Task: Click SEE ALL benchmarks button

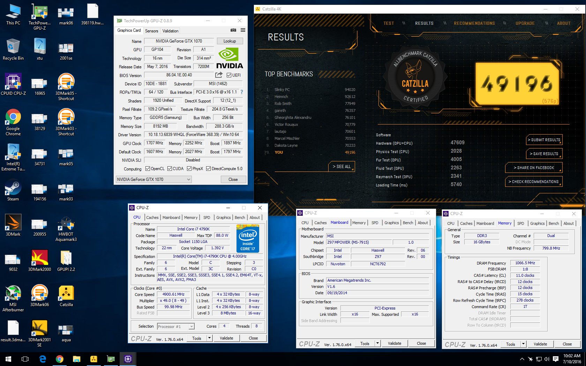Action: [x=341, y=167]
